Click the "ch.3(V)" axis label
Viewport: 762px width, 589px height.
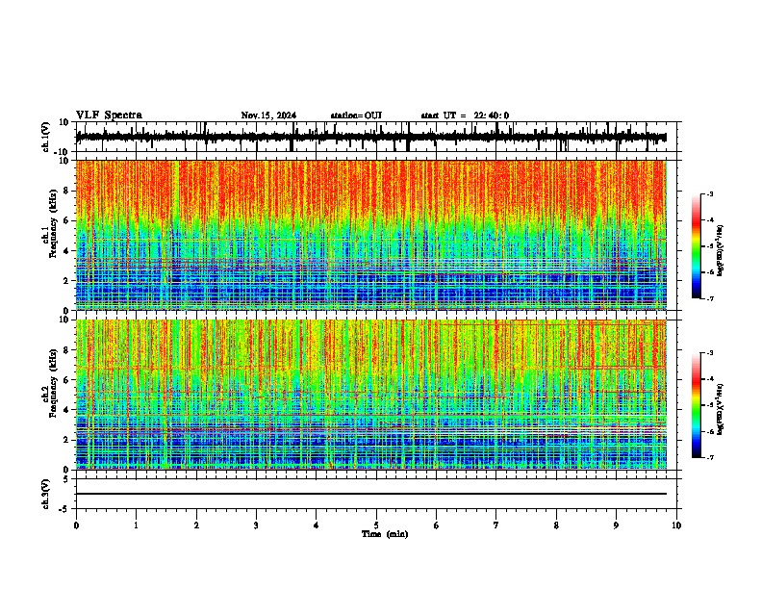click(x=46, y=495)
